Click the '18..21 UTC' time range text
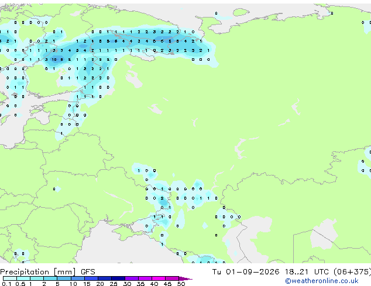Screen dimensions: 371x286 (307, 272)
